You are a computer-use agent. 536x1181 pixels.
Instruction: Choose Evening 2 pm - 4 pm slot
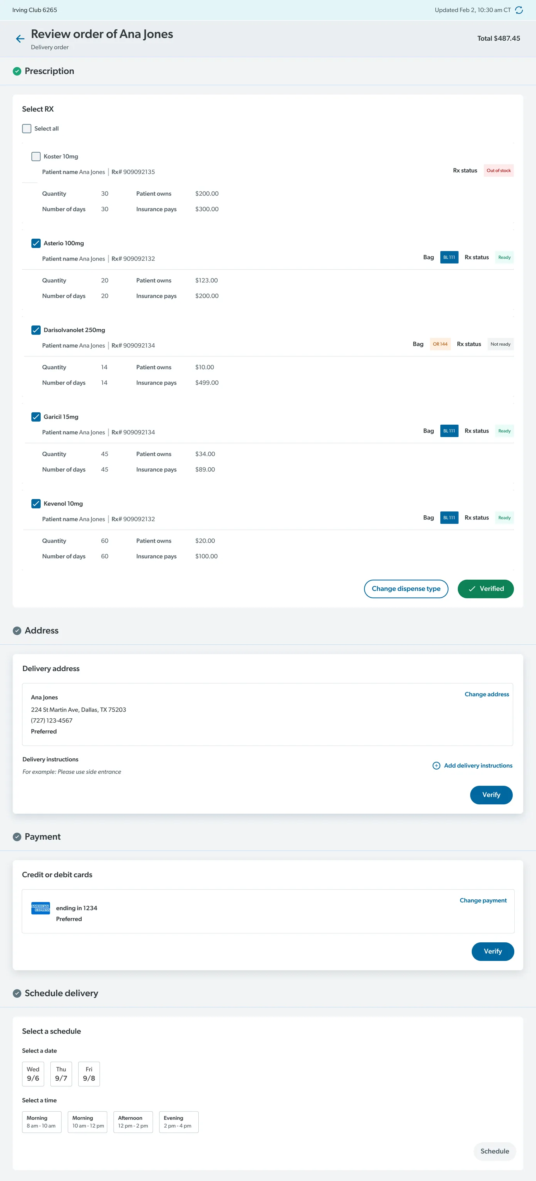point(179,1122)
